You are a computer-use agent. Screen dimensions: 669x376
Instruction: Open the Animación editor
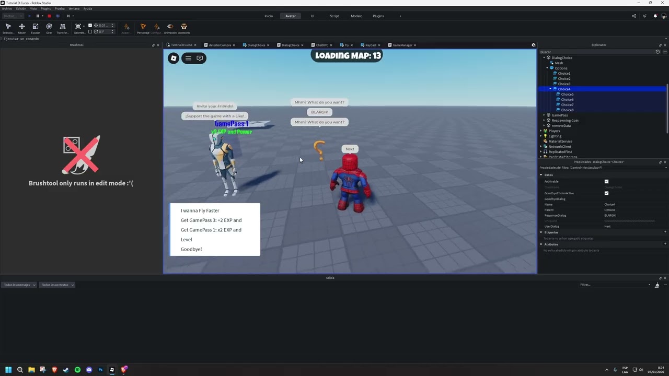[170, 28]
